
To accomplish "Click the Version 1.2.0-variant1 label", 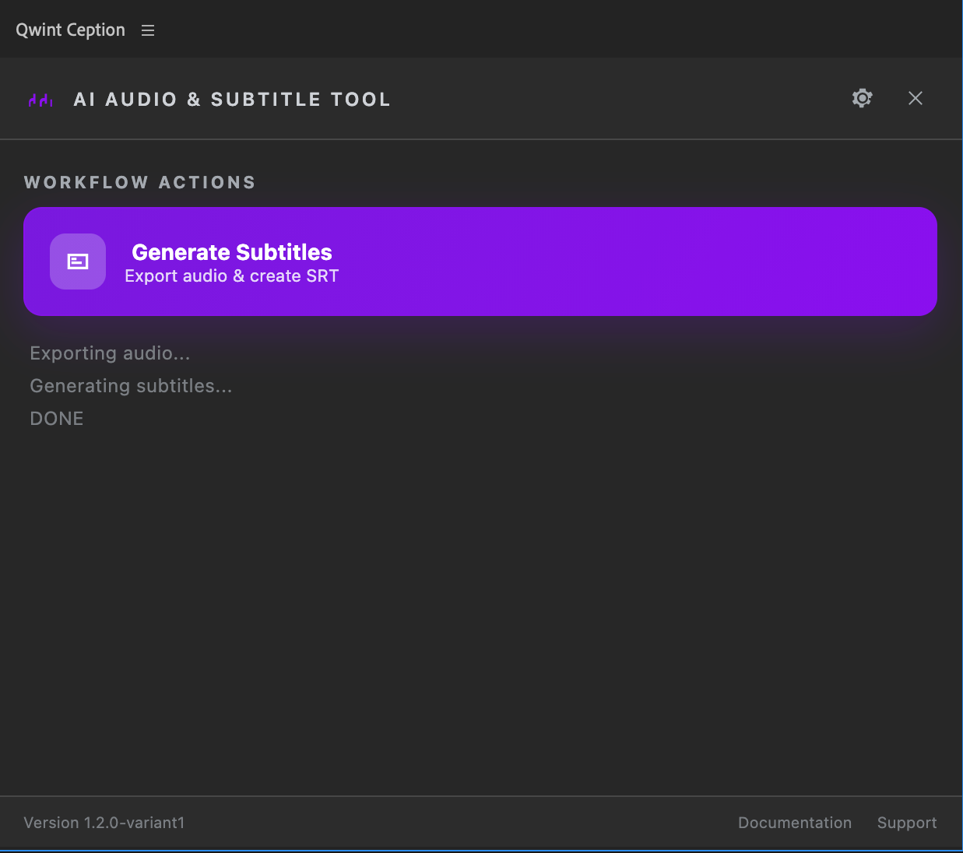I will tap(104, 823).
